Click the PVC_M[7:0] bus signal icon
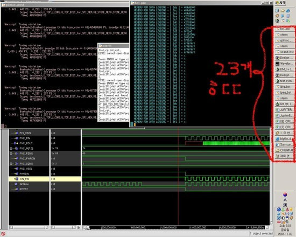This screenshot has height=237, width=296. pos(16,148)
